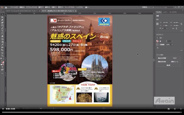The width and height of the screenshot is (184, 115).
Task: Click the color mode buttons below fill swatch
Action: 2,64
